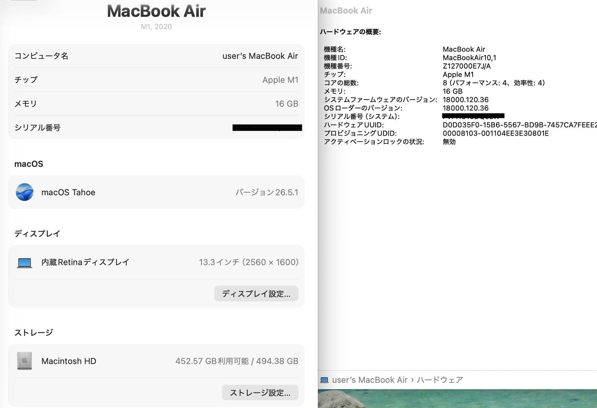This screenshot has height=408, width=597.
Task: Click the macOS Tahoe logo icon
Action: click(24, 192)
